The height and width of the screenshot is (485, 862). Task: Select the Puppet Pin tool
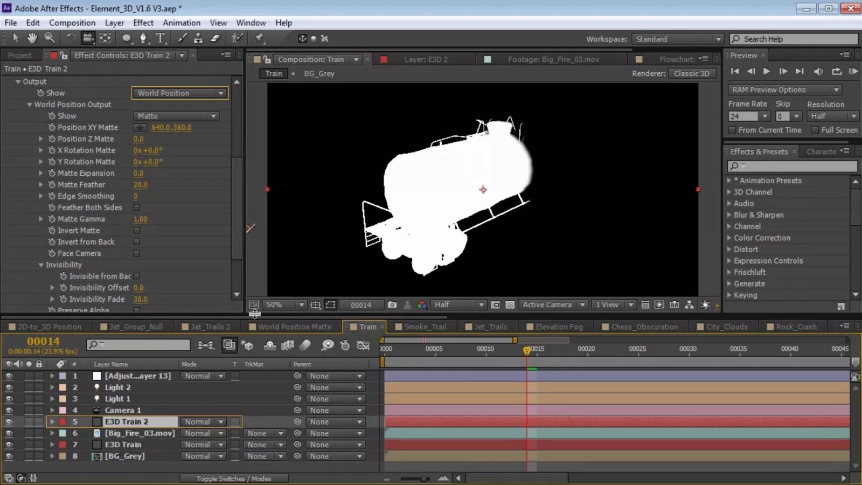[x=259, y=38]
